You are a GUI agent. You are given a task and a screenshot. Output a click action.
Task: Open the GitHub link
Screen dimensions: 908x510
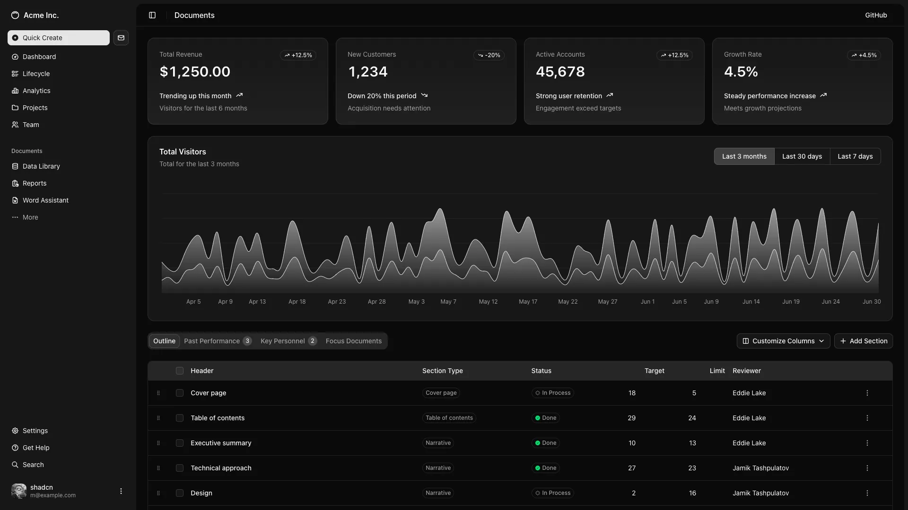(x=876, y=15)
